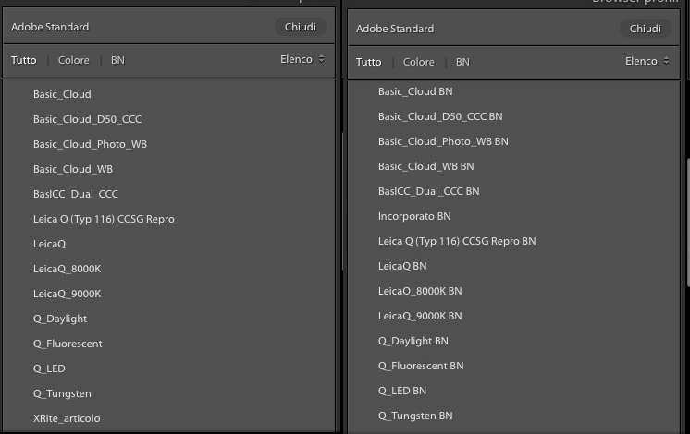Switch to Tutto tab in right panel
The width and height of the screenshot is (690, 434).
tap(368, 62)
